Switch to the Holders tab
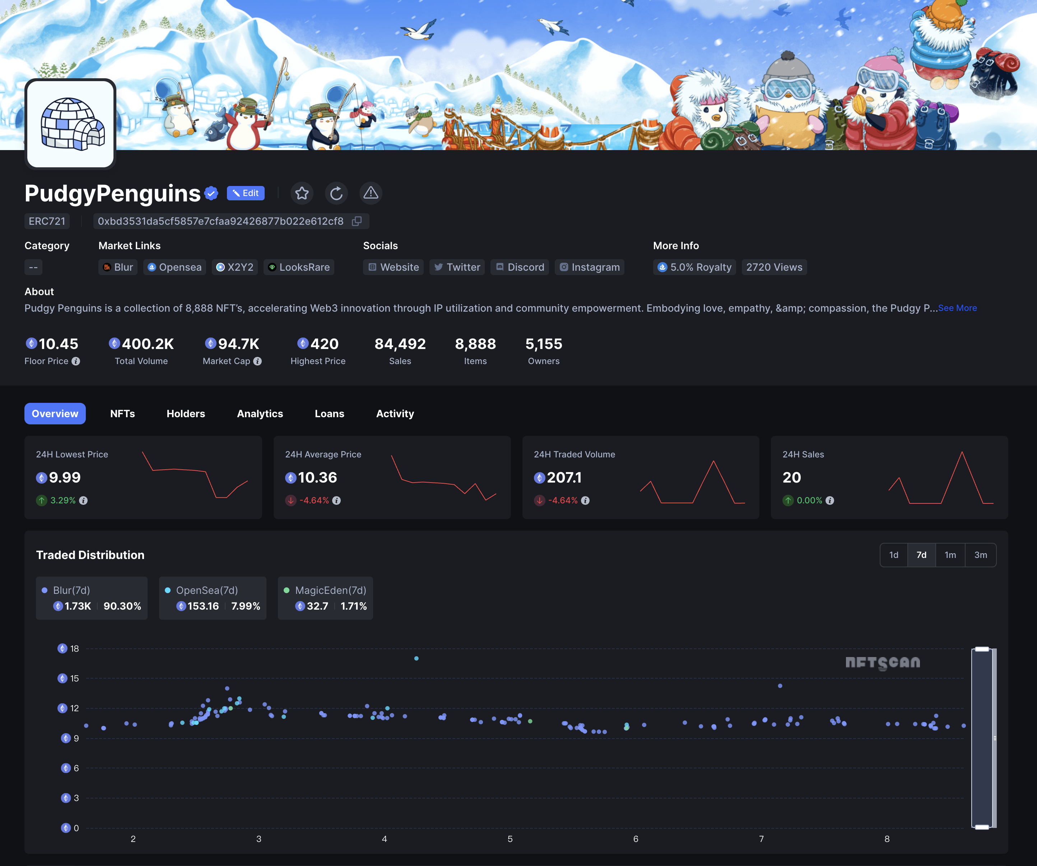Image resolution: width=1037 pixels, height=866 pixels. point(186,414)
